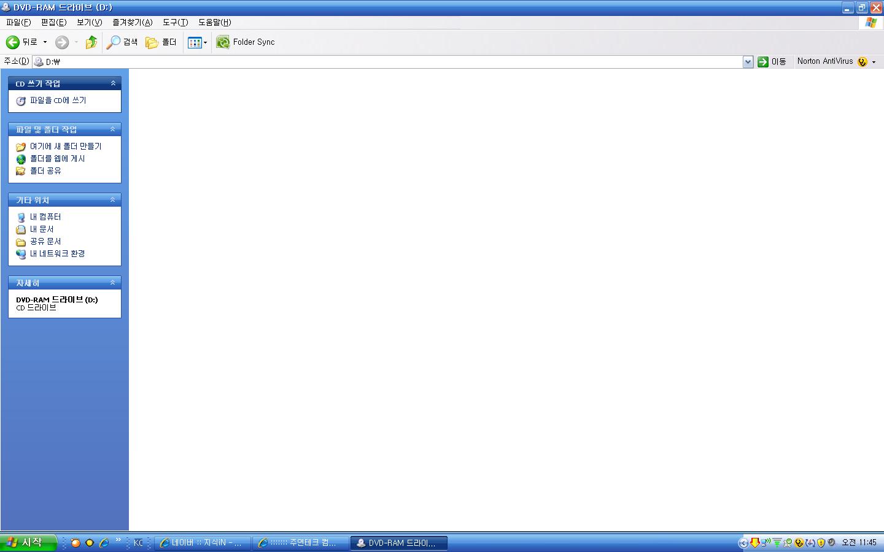Click the Views icon in toolbar
Screen dimensions: 884x552
[x=195, y=42]
